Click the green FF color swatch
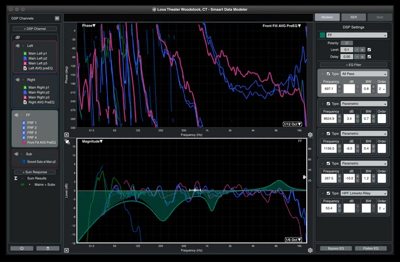This screenshot has width=400, height=262. coord(322,35)
